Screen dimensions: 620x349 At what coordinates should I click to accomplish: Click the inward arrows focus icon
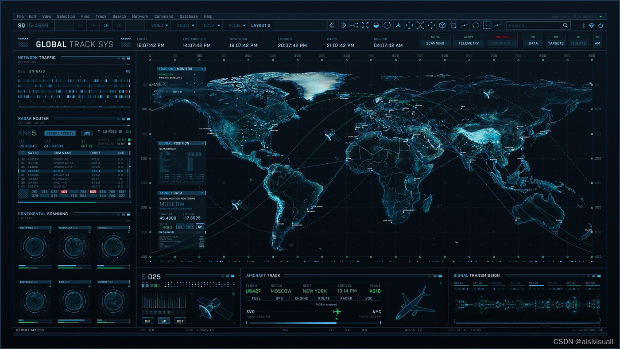point(409,25)
